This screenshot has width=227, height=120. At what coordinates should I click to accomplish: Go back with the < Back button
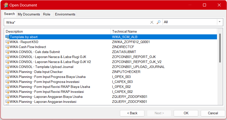(132, 113)
